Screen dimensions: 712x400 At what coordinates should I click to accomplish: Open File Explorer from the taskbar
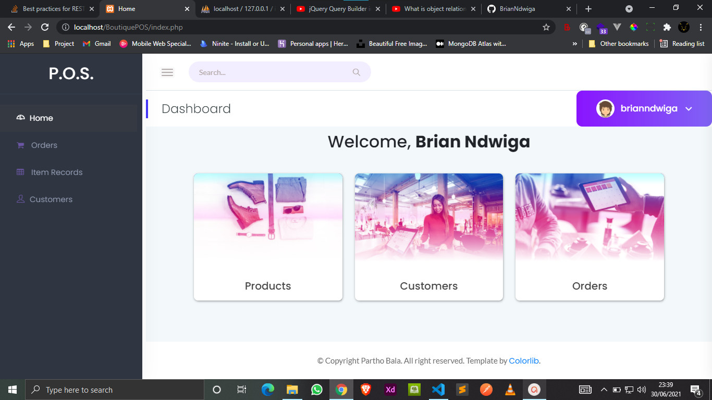[292, 390]
